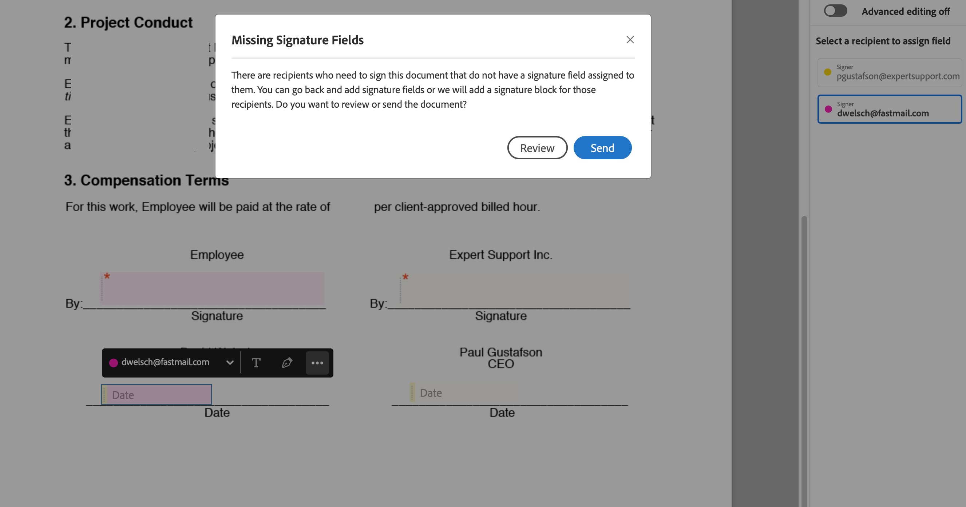Click the dotted drag handle on the pink Date field
The image size is (966, 507).
[x=104, y=394]
